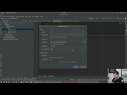The width and height of the screenshot is (127, 95).
Task: Open the View menu
Action: pos(8,16)
